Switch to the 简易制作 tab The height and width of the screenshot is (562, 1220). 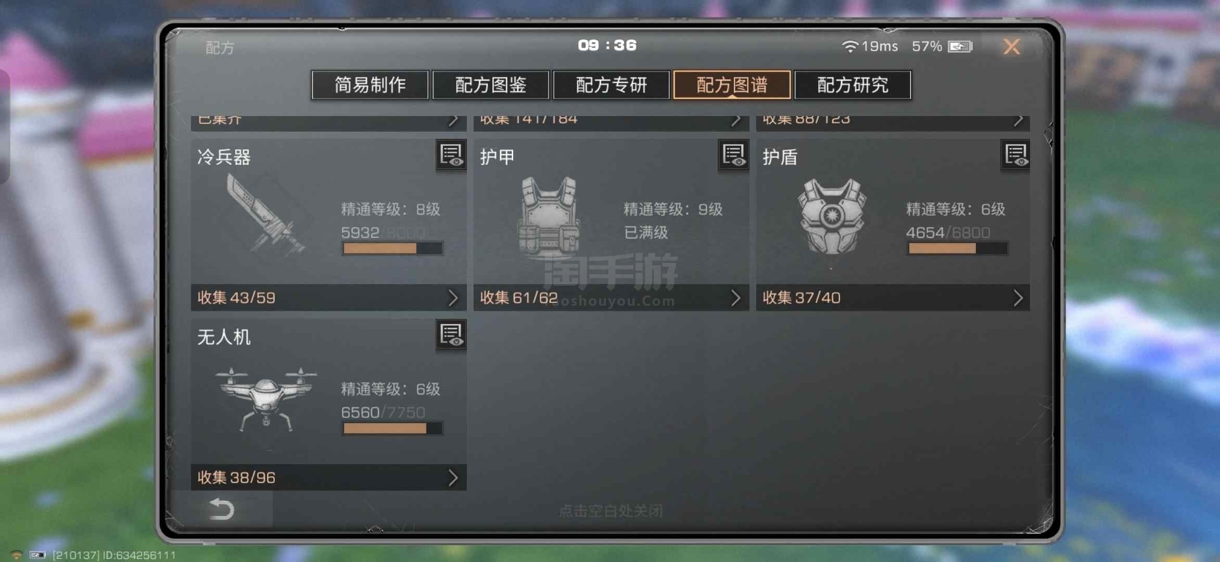pyautogui.click(x=370, y=85)
